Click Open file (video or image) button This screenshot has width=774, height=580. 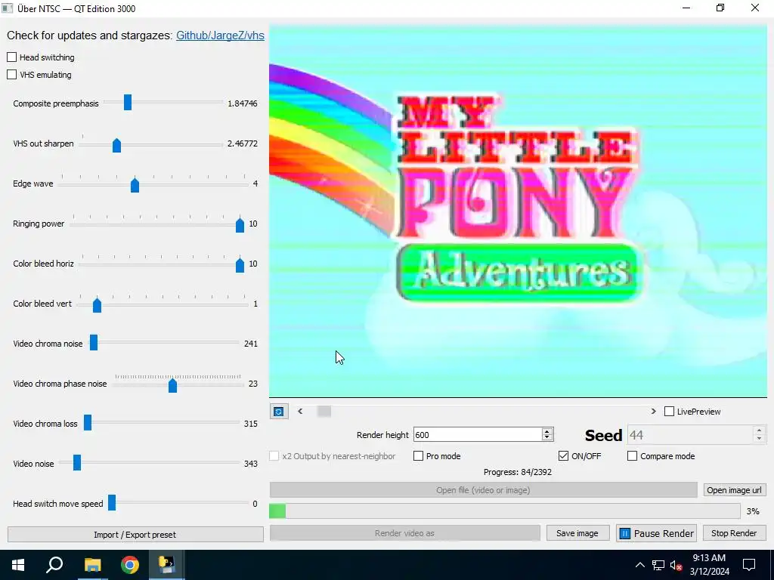click(x=483, y=489)
